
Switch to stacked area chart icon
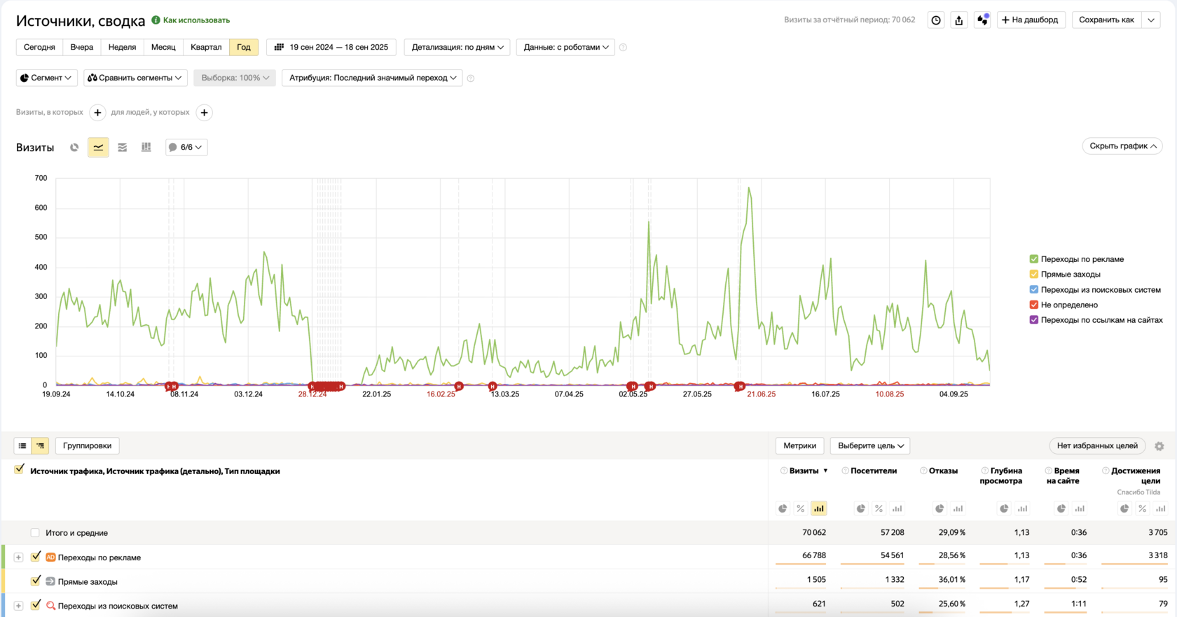[x=122, y=147]
